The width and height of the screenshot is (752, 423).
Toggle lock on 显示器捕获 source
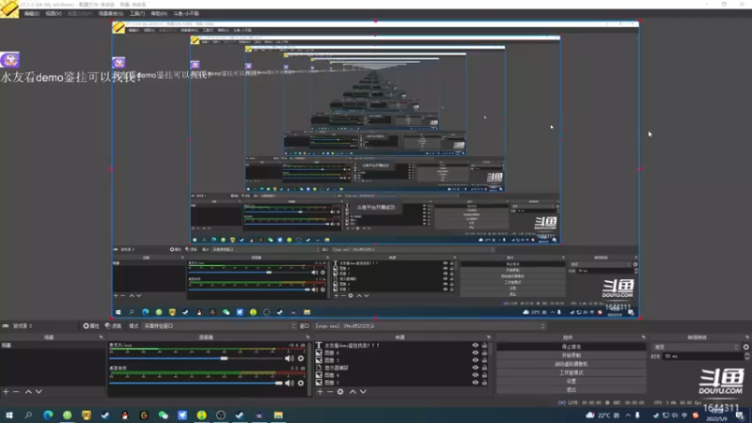coord(484,368)
